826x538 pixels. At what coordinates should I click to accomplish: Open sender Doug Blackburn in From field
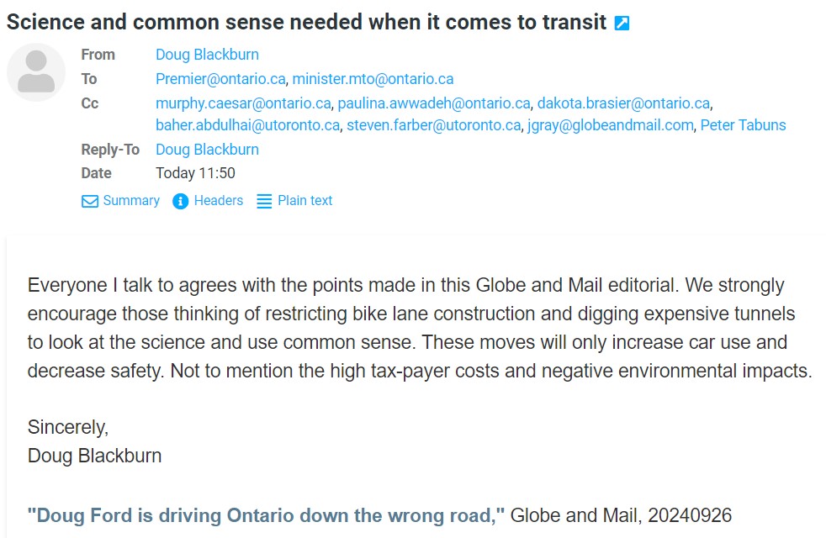point(207,55)
